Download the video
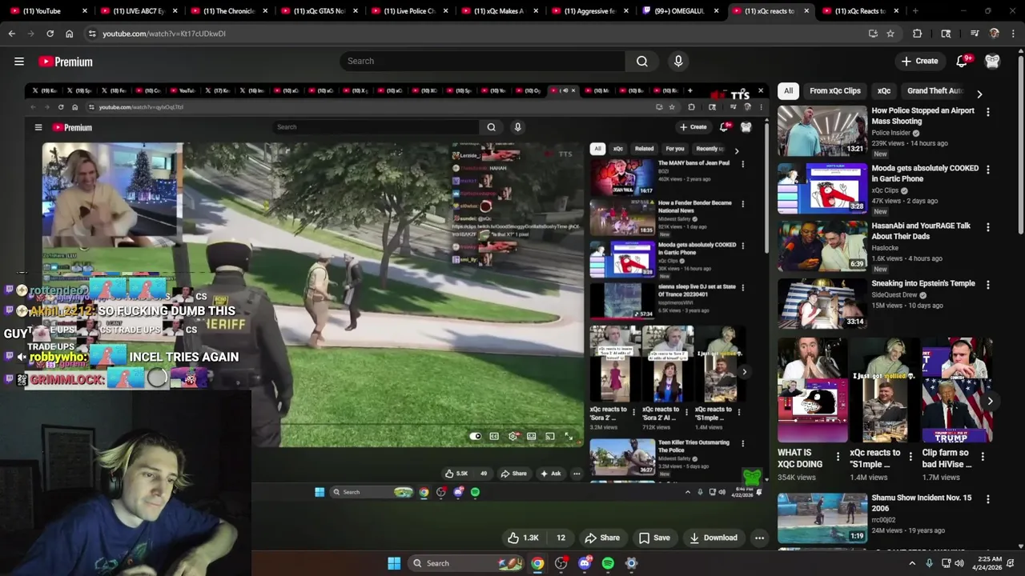This screenshot has width=1025, height=576. [x=713, y=538]
